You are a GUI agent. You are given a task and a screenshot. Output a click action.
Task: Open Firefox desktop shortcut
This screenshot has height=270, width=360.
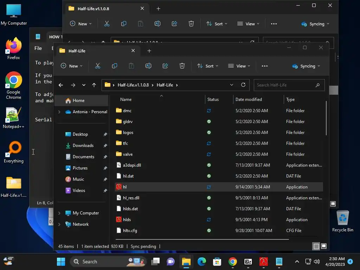14,49
